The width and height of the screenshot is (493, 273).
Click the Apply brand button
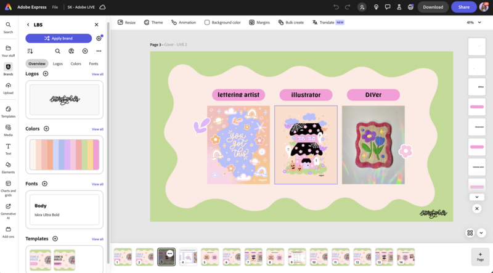coord(59,38)
